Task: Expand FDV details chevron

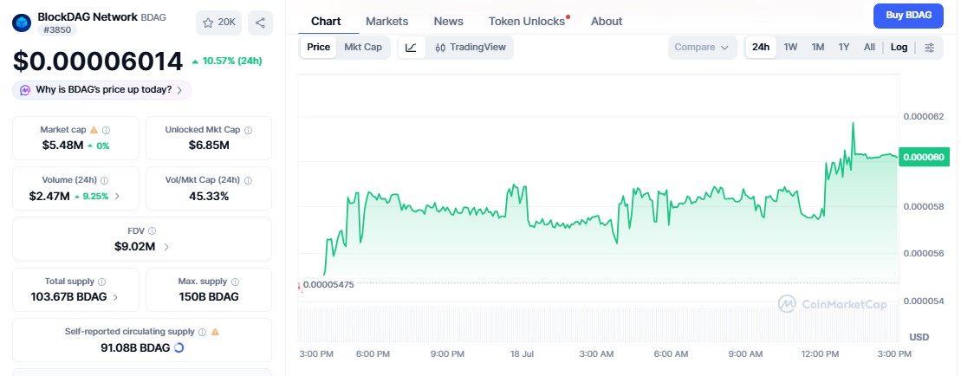Action: point(166,247)
